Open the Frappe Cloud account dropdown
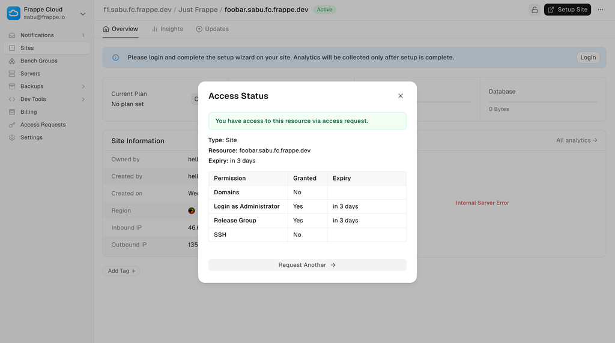The width and height of the screenshot is (615, 343). (x=82, y=13)
